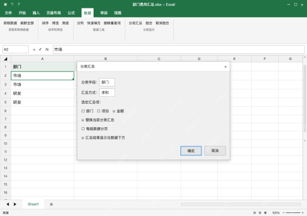Select cell A1 containing 部门
The height and width of the screenshot is (216, 307).
[x=43, y=67]
